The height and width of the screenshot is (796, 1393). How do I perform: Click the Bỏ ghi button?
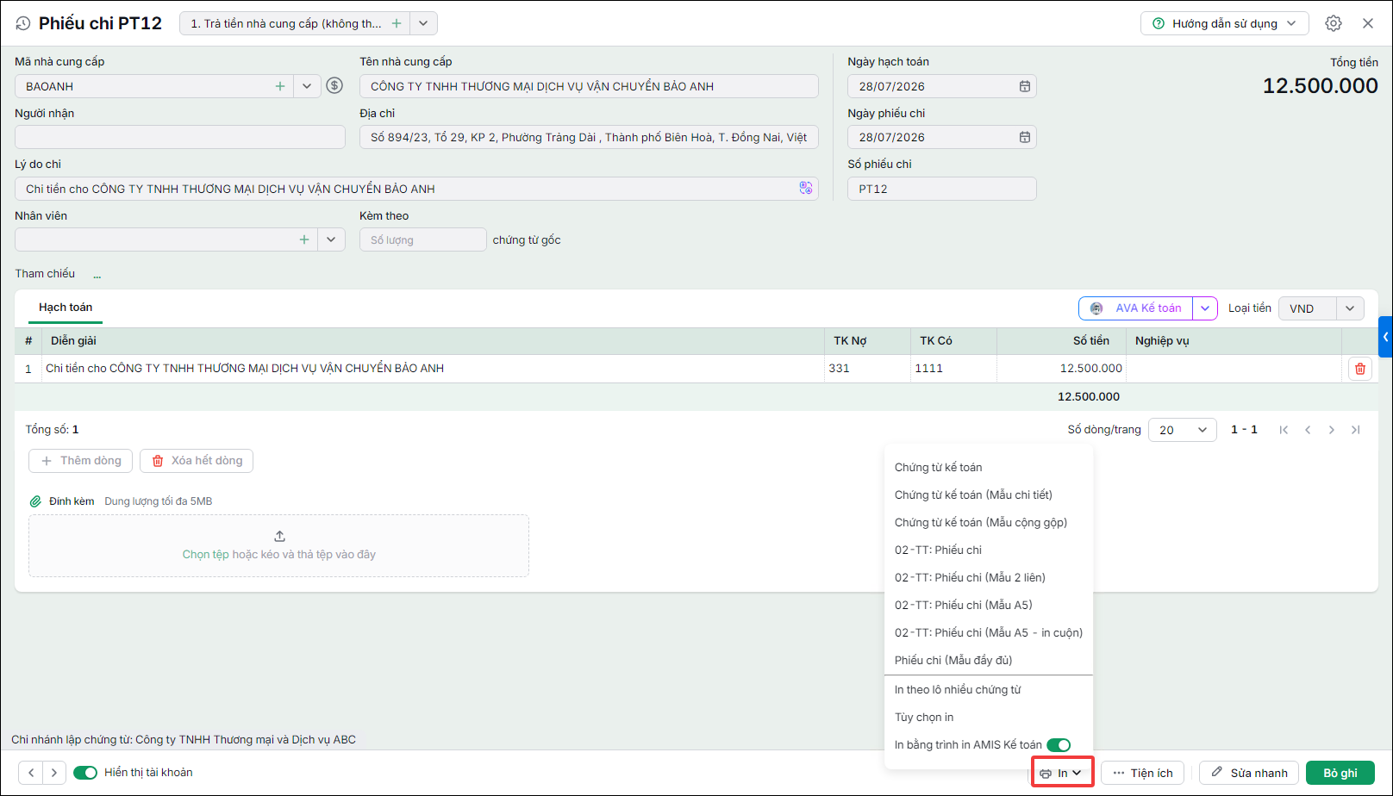coord(1340,773)
